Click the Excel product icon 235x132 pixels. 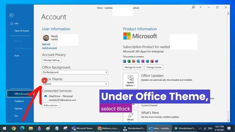pyautogui.click(x=129, y=61)
